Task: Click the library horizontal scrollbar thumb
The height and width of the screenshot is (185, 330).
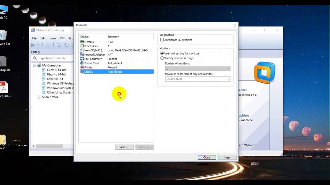Action: tap(49, 146)
